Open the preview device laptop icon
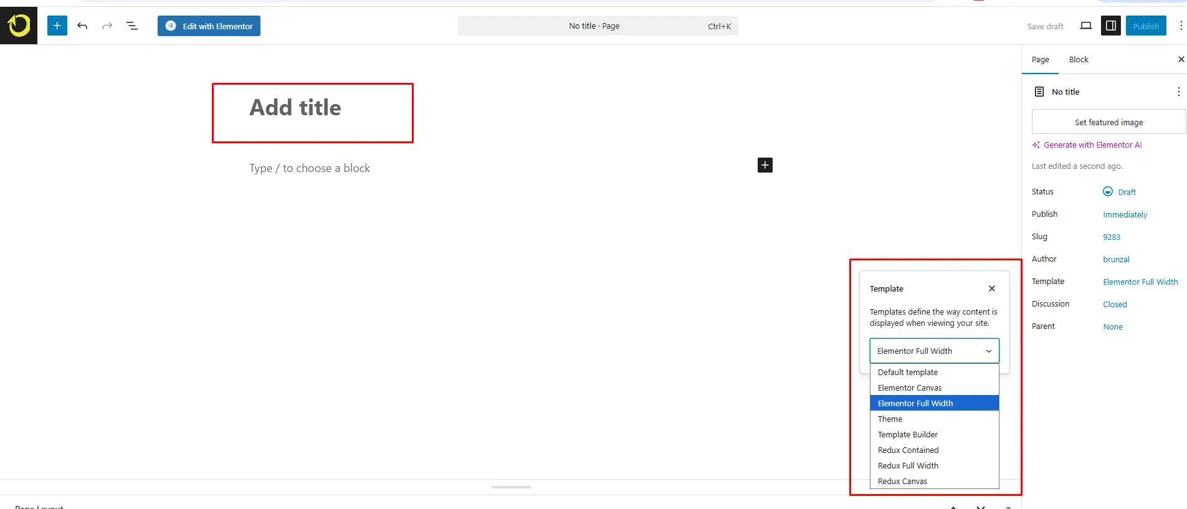 pos(1086,26)
